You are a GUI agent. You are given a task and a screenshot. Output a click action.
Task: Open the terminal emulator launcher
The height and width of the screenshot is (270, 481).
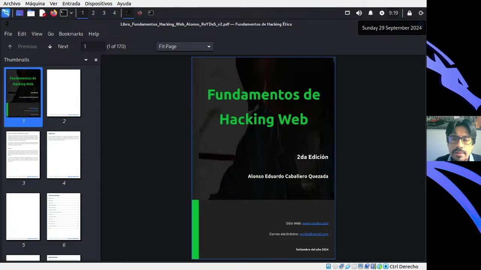tap(64, 13)
